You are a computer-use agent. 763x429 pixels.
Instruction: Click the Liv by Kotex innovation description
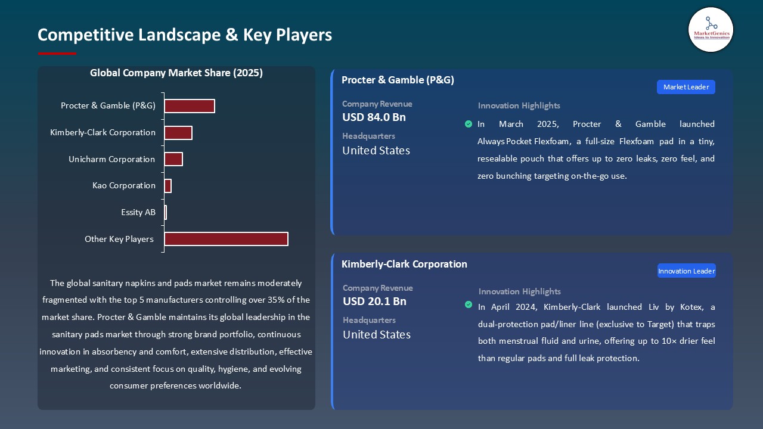(596, 332)
